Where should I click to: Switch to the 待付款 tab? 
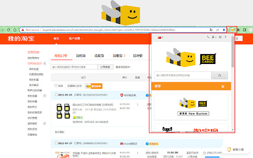(81, 56)
